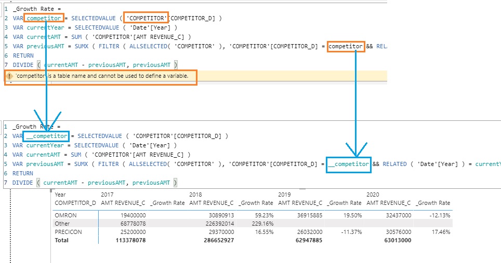501x263 pixels.
Task: Select the Total row label
Action: click(x=62, y=240)
